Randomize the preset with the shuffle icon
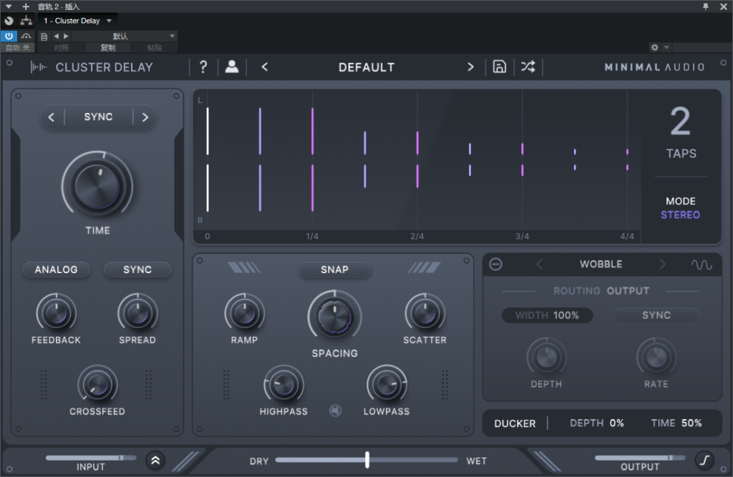733x477 pixels. pyautogui.click(x=528, y=67)
